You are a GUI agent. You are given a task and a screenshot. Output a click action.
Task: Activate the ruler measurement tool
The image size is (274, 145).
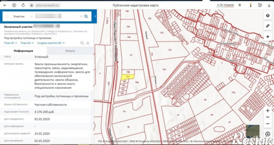pyautogui.click(x=268, y=26)
